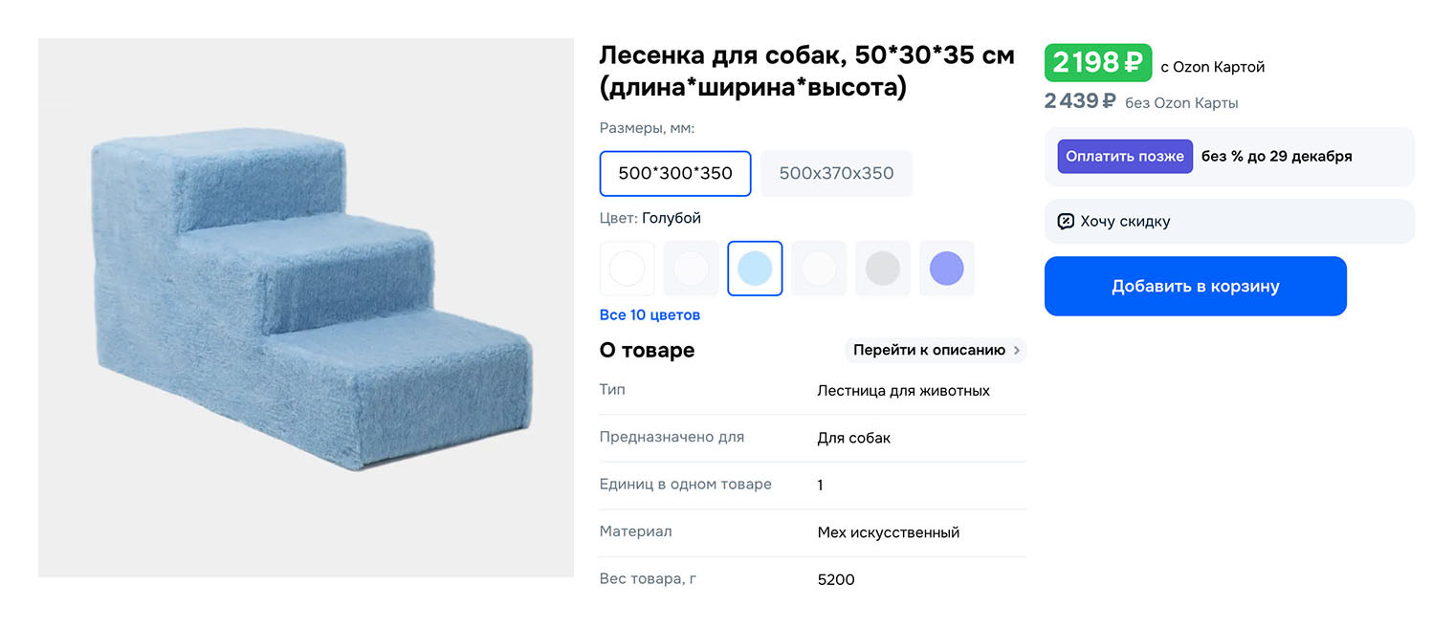Open the Мех искусственный material link
The height and width of the screenshot is (627, 1454).
(888, 532)
